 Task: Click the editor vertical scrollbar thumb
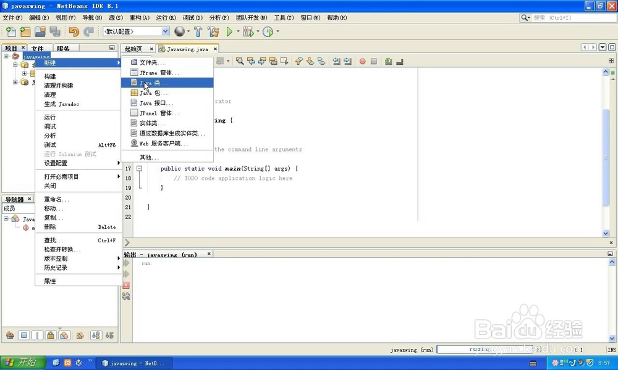point(606,157)
